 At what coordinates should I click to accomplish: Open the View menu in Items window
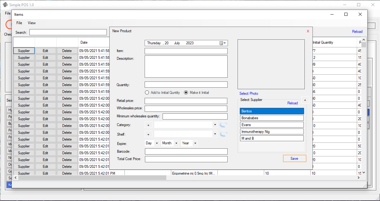click(x=32, y=23)
